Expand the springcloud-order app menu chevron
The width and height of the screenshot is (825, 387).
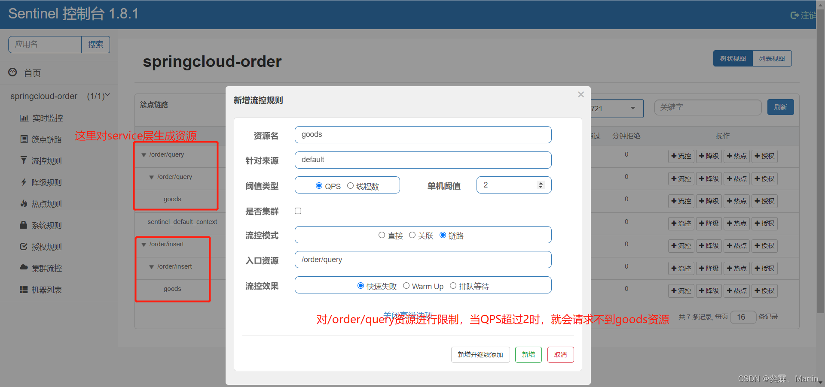107,95
